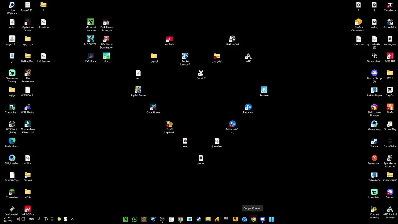The image size is (398, 224).
Task: Open the DiscordSetup (1) installer icon
Action: (374, 76)
